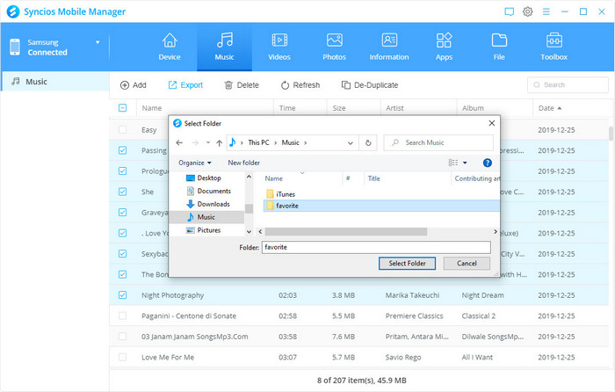Image resolution: width=615 pixels, height=392 pixels.
Task: Open the Apps tab
Action: coord(444,47)
